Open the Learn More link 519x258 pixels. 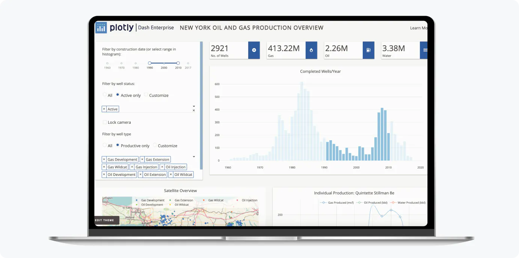418,28
